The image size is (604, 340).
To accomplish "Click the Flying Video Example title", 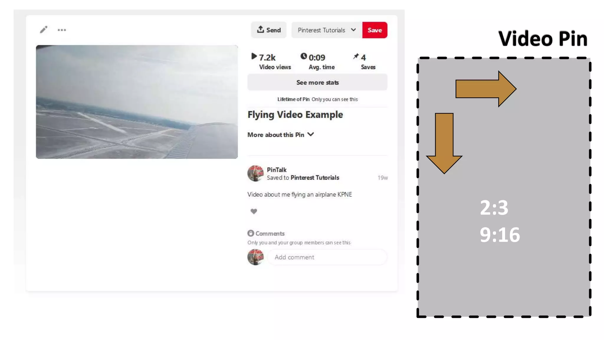I will 295,115.
